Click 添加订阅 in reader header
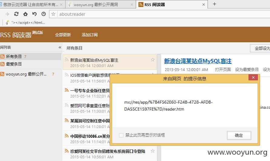 pyautogui.click(x=89, y=35)
